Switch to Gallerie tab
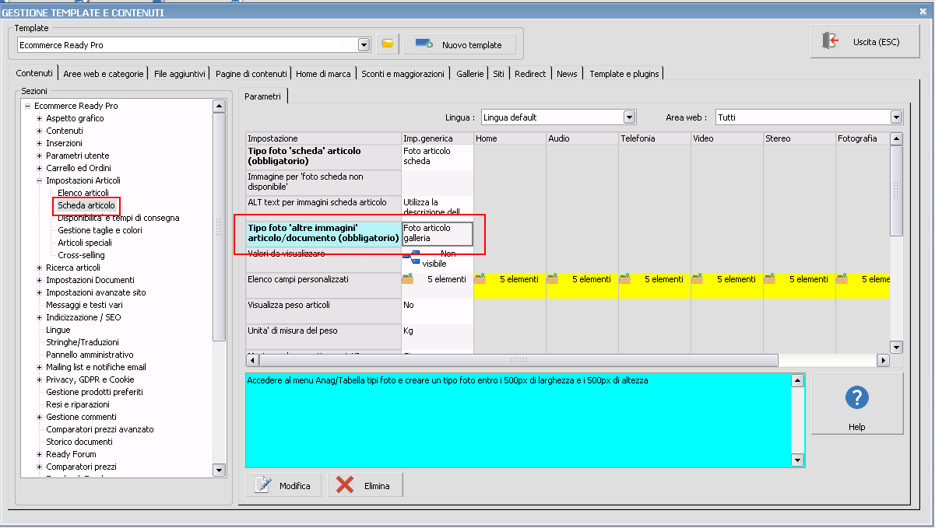Screen dimensions: 935x528 470,74
